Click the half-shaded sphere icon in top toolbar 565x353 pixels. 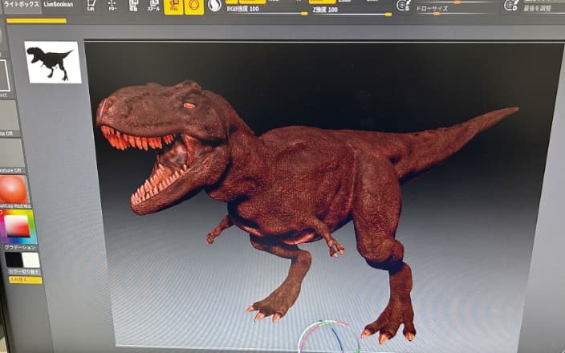[x=214, y=6]
